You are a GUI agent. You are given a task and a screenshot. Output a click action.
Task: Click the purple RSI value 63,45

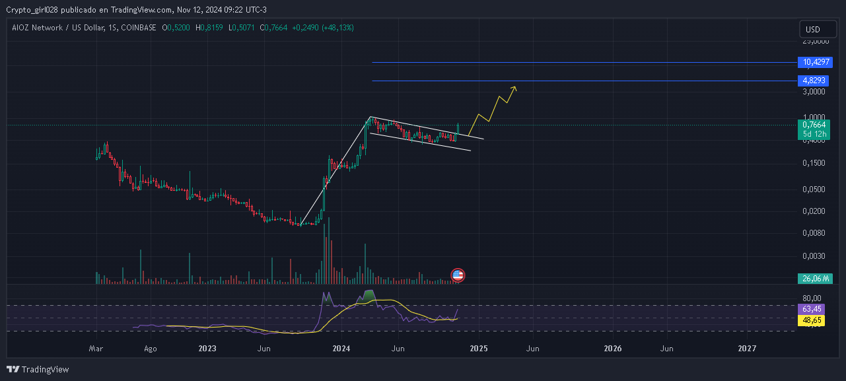(812, 309)
